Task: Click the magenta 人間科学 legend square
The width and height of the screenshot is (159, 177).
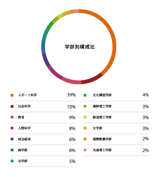Action: tap(12, 128)
